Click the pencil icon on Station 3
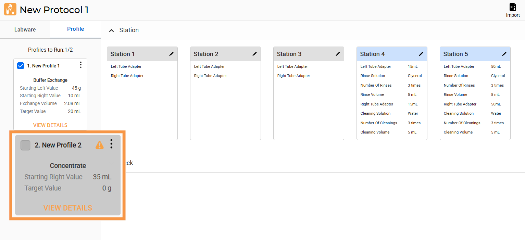 [338, 54]
